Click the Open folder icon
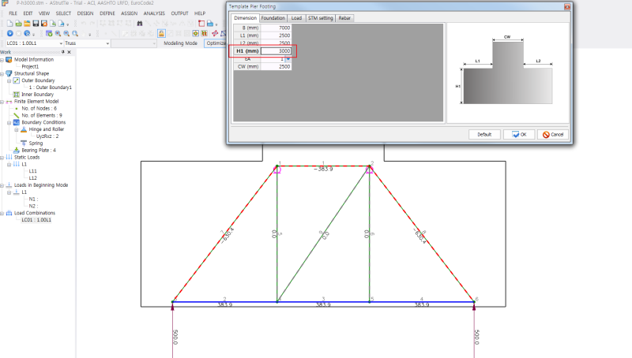The height and width of the screenshot is (358, 632). tap(27, 24)
